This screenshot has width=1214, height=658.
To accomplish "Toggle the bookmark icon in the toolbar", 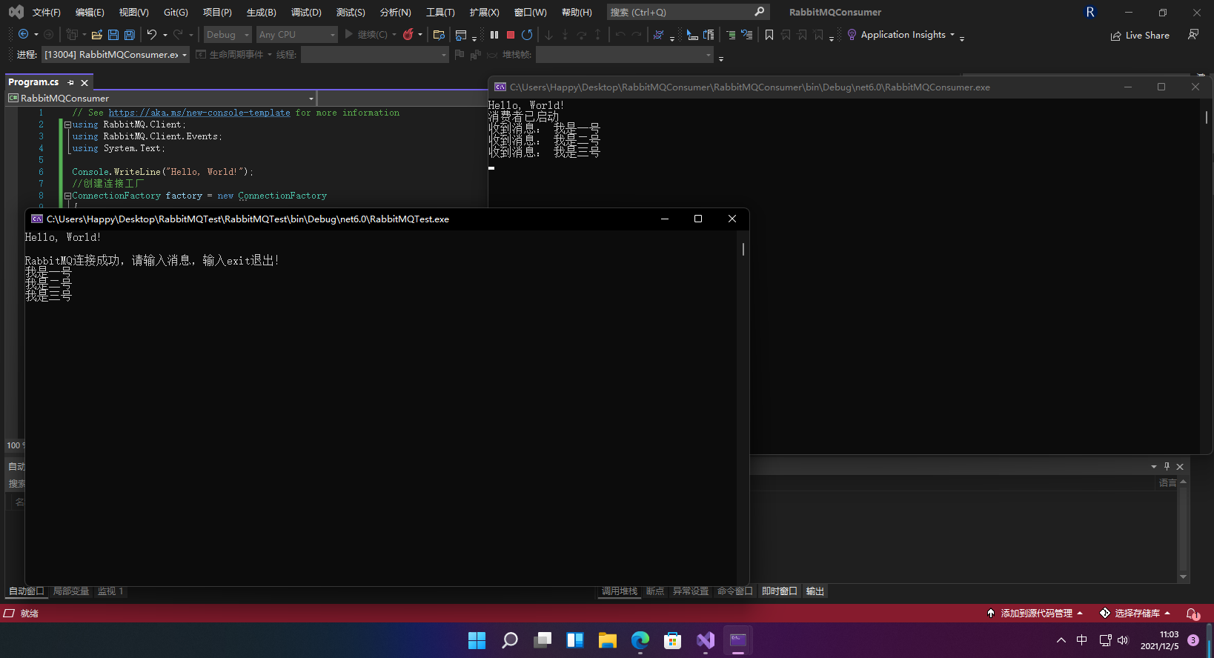I will click(x=769, y=35).
